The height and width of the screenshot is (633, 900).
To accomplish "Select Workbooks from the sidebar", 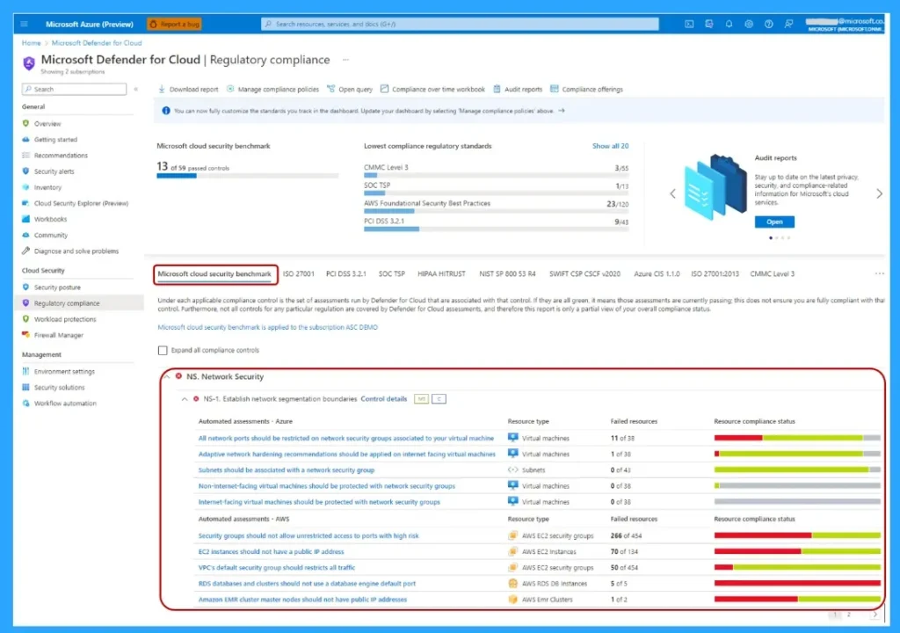I will (x=50, y=219).
